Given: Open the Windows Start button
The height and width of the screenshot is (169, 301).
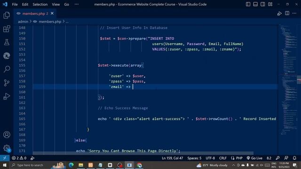Looking at the screenshot, I should 5,165.
